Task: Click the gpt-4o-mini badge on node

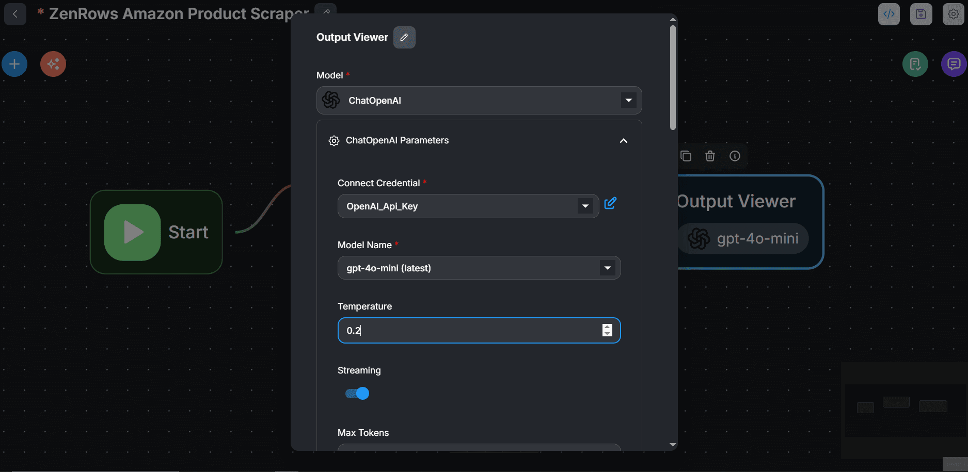Action: pyautogui.click(x=743, y=238)
